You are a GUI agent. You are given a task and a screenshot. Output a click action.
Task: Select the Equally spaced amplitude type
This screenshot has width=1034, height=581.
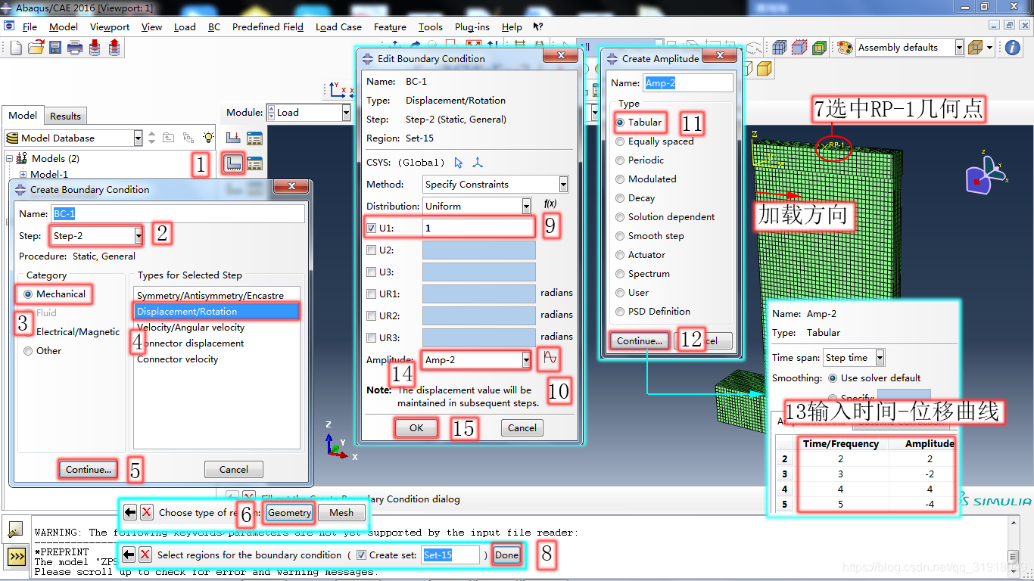coord(620,141)
